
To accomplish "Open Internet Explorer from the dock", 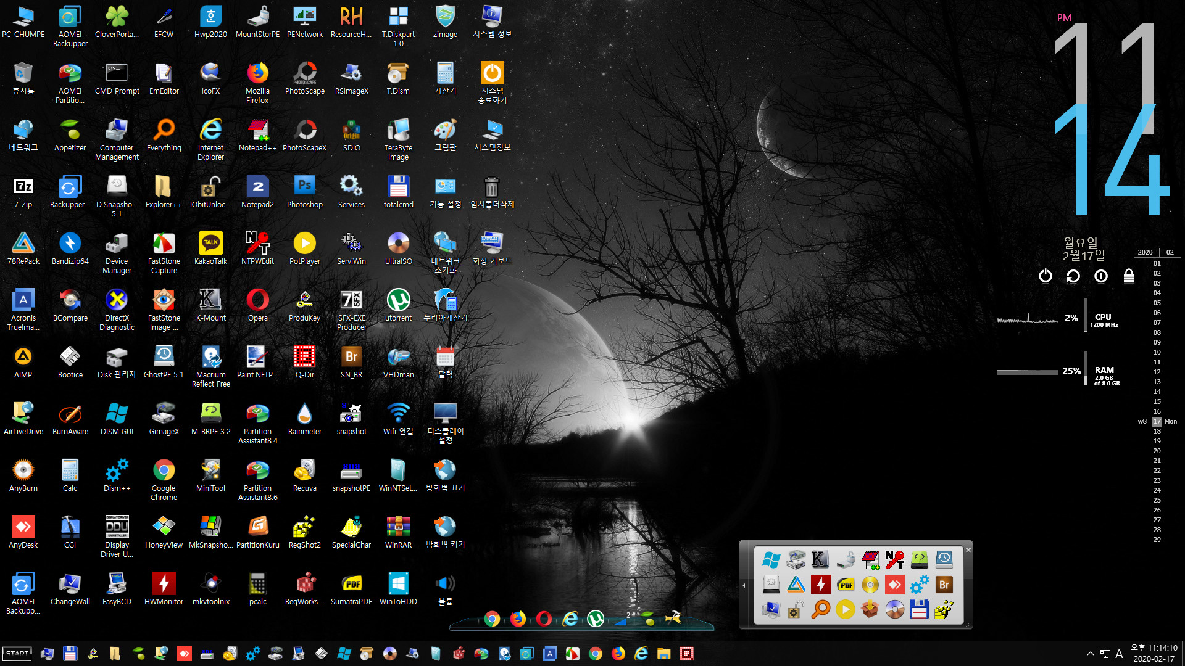I will tap(570, 619).
